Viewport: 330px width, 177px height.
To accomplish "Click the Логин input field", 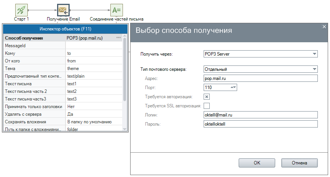I will click(x=260, y=115).
